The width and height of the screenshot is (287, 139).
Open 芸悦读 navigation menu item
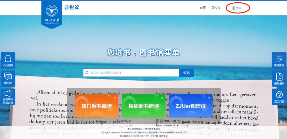pos(216,8)
